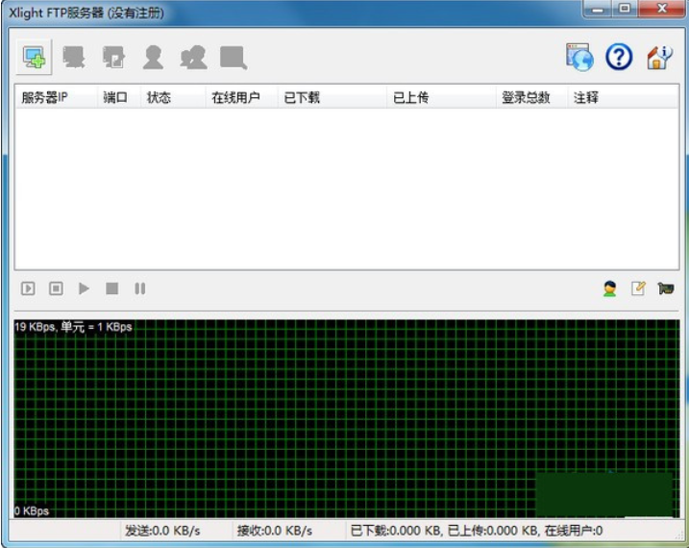Stop the selected server with the square button
The image size is (689, 548).
pyautogui.click(x=112, y=288)
